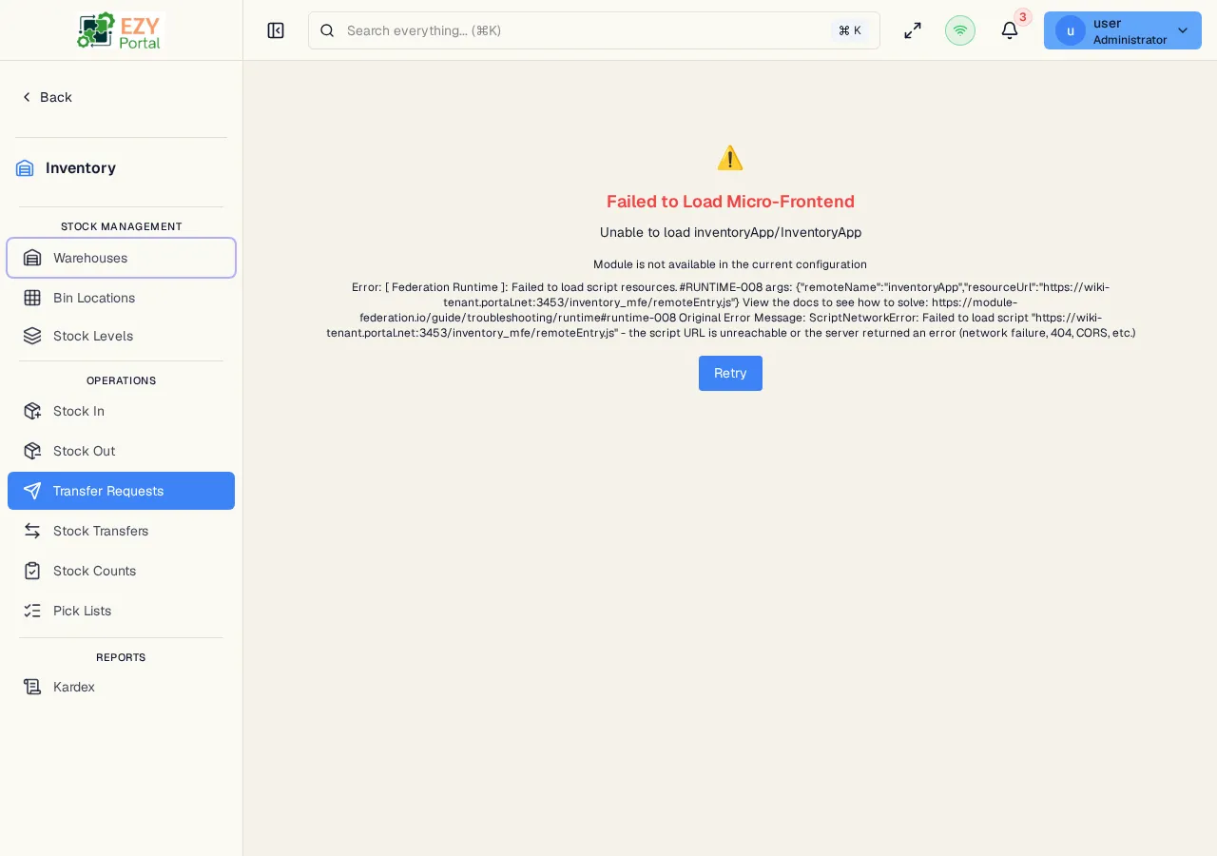Click the EZY Portal logo
The width and height of the screenshot is (1217, 856).
(x=121, y=30)
